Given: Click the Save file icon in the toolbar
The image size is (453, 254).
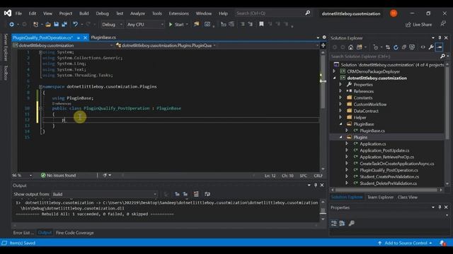Looking at the screenshot, I should pos(57,25).
